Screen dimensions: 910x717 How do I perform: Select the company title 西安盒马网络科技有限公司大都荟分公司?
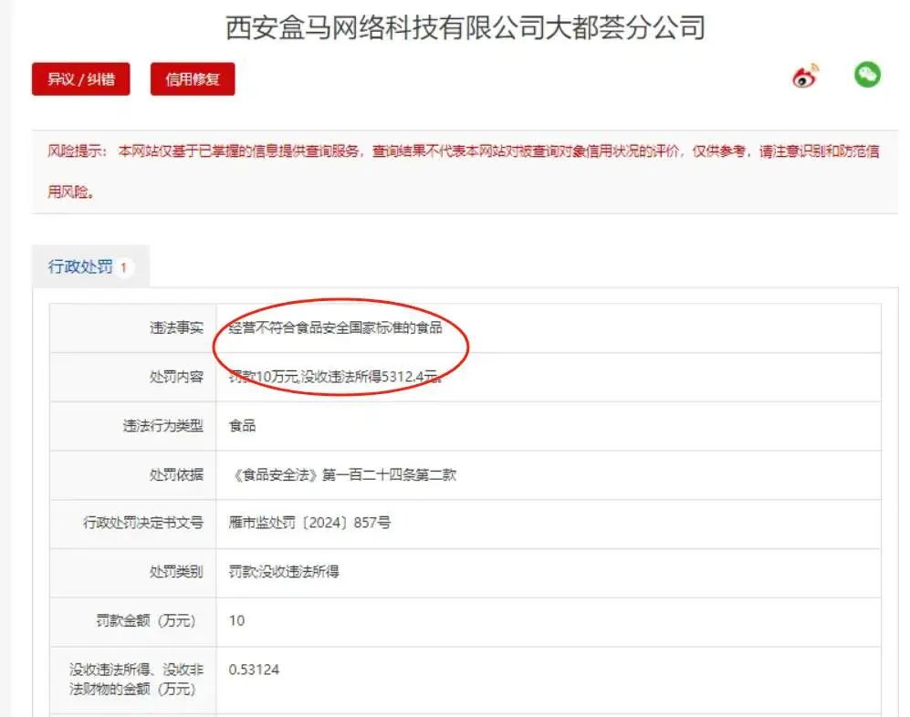[465, 27]
